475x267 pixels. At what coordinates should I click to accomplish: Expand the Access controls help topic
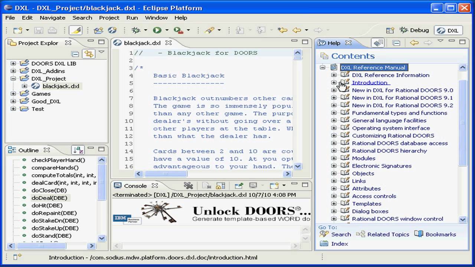coord(334,196)
